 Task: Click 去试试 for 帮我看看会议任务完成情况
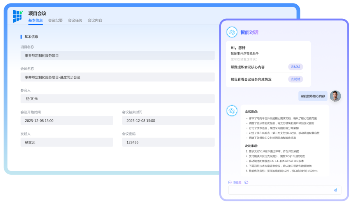pyautogui.click(x=296, y=79)
